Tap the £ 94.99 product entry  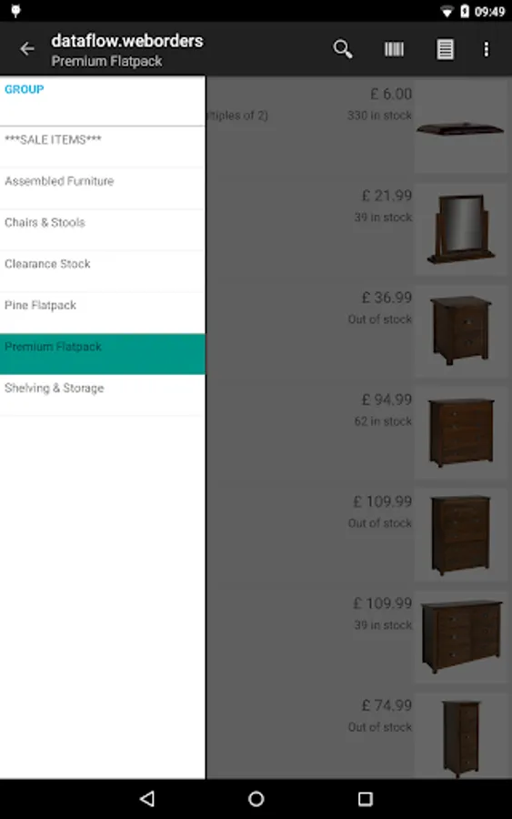(358, 432)
